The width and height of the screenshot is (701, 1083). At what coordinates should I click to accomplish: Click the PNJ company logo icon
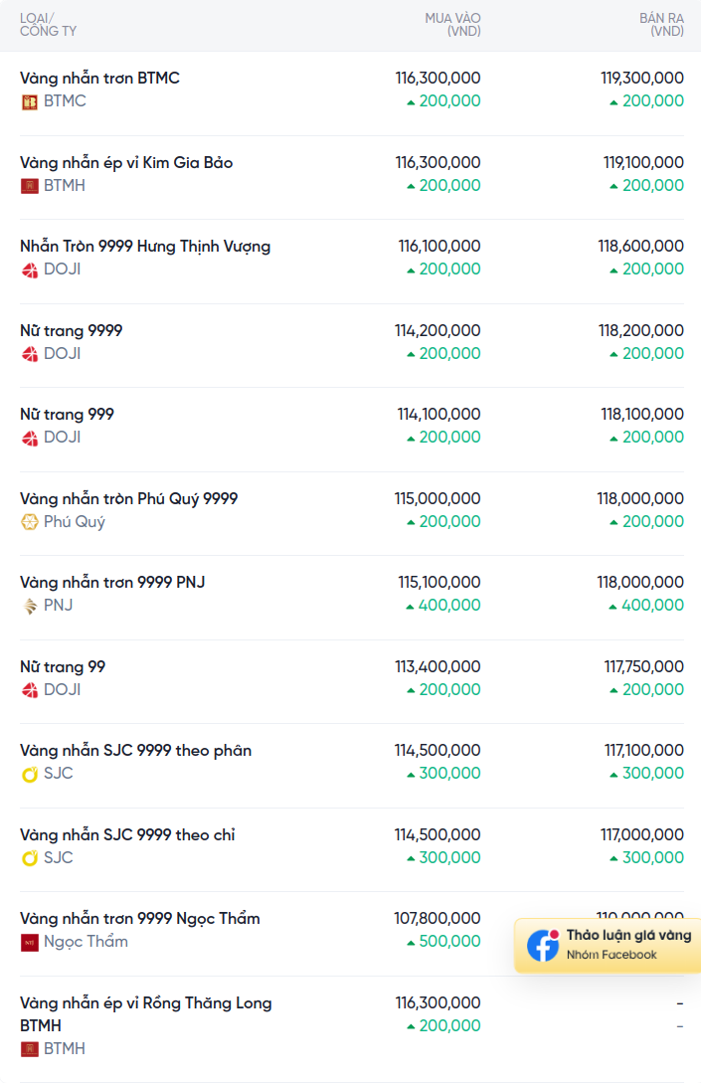pos(29,606)
